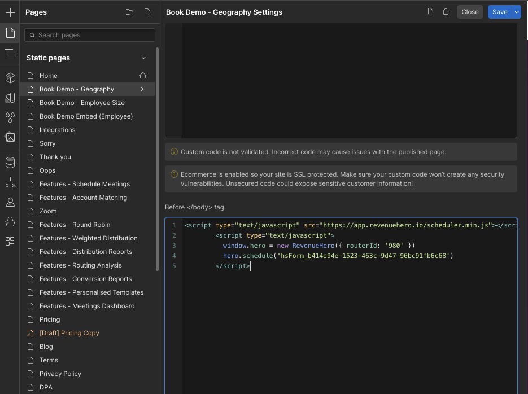Select the Blog page
The image size is (528, 394).
(87, 347)
